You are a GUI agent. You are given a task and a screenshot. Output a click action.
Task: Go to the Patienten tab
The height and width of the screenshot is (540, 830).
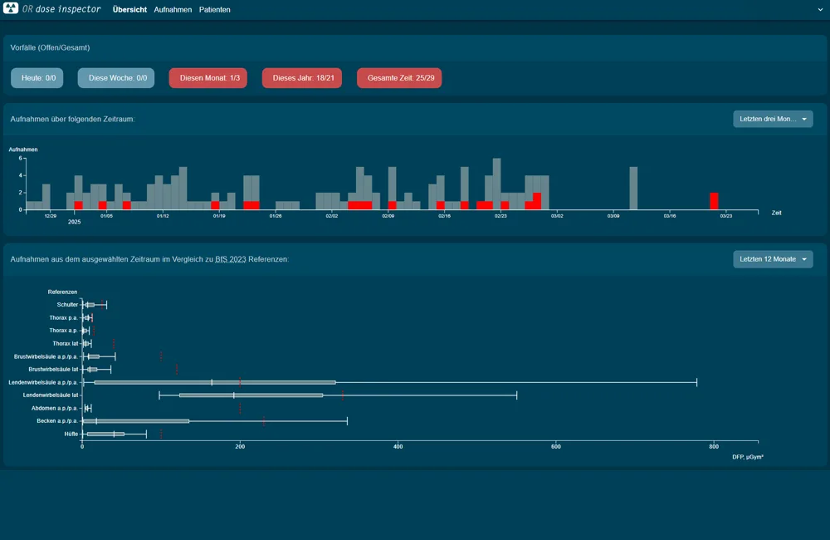(x=215, y=10)
